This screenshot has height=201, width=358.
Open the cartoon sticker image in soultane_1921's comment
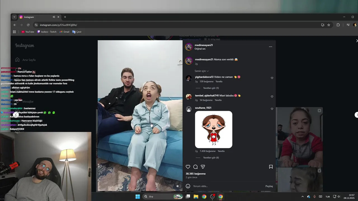(214, 130)
